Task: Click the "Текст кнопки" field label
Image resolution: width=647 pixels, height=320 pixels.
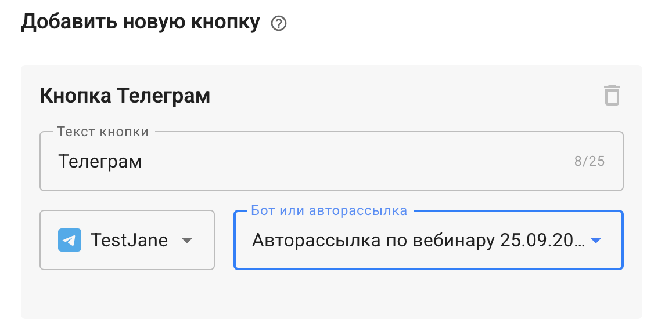Action: click(103, 132)
